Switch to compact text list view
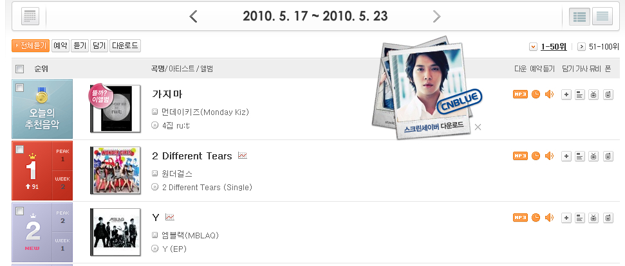Image resolution: width=625 pixels, height=266 pixels. (602, 16)
